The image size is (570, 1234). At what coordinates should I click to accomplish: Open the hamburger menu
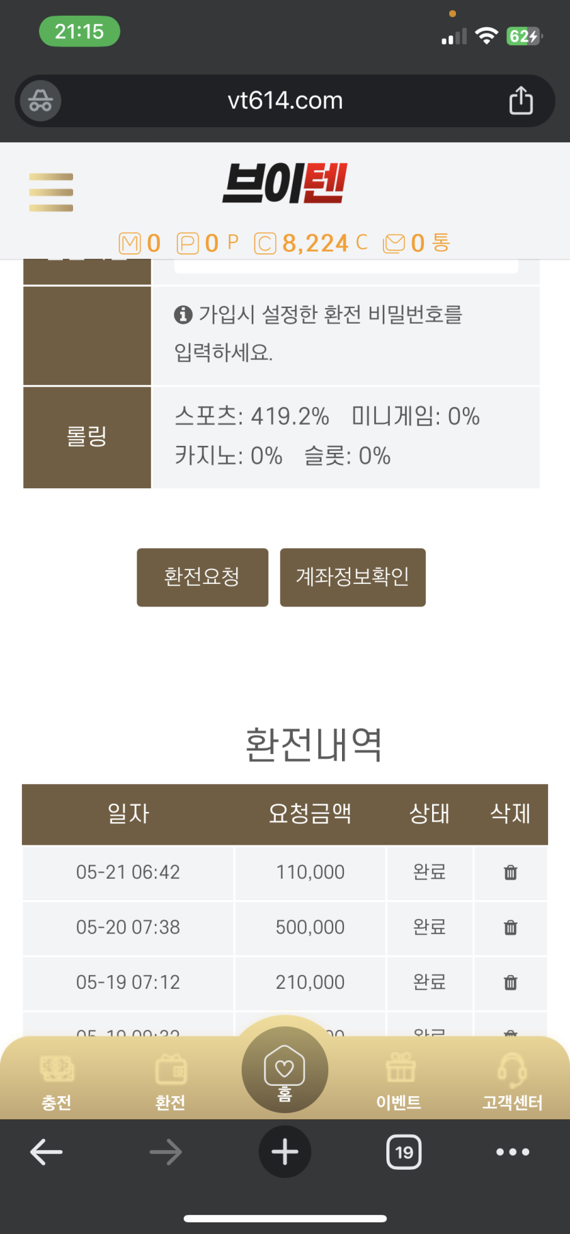51,193
